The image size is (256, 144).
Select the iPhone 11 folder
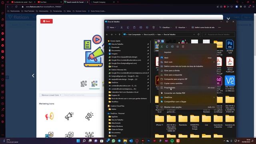pos(160,120)
